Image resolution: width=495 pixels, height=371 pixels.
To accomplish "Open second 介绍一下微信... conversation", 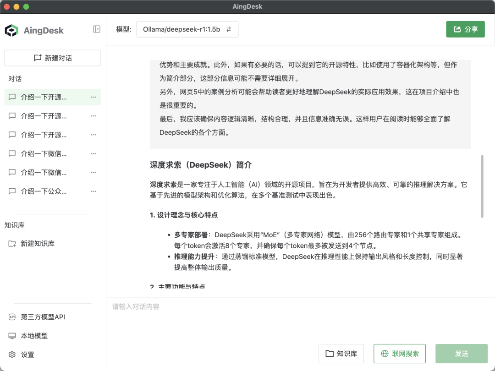I will pos(53,173).
